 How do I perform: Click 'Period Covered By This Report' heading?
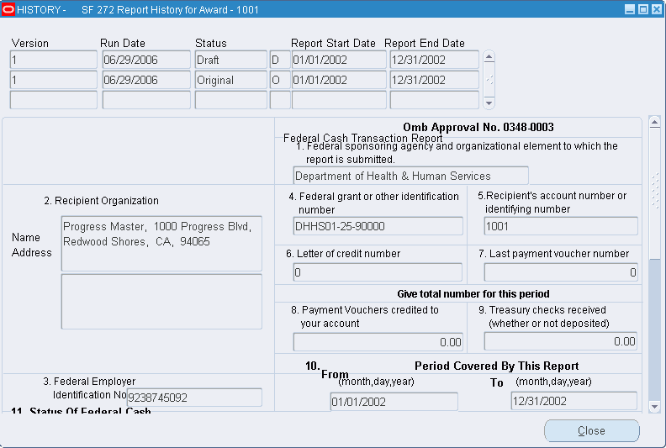496,366
